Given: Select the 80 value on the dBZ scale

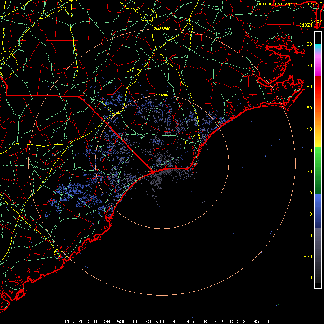Looking at the screenshot, I should (309, 44).
